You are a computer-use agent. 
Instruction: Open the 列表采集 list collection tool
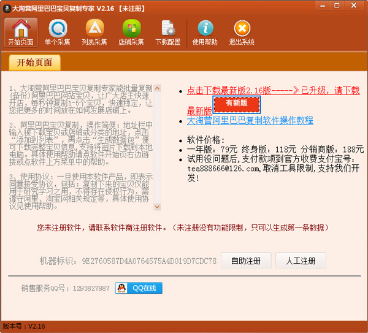coord(94,33)
